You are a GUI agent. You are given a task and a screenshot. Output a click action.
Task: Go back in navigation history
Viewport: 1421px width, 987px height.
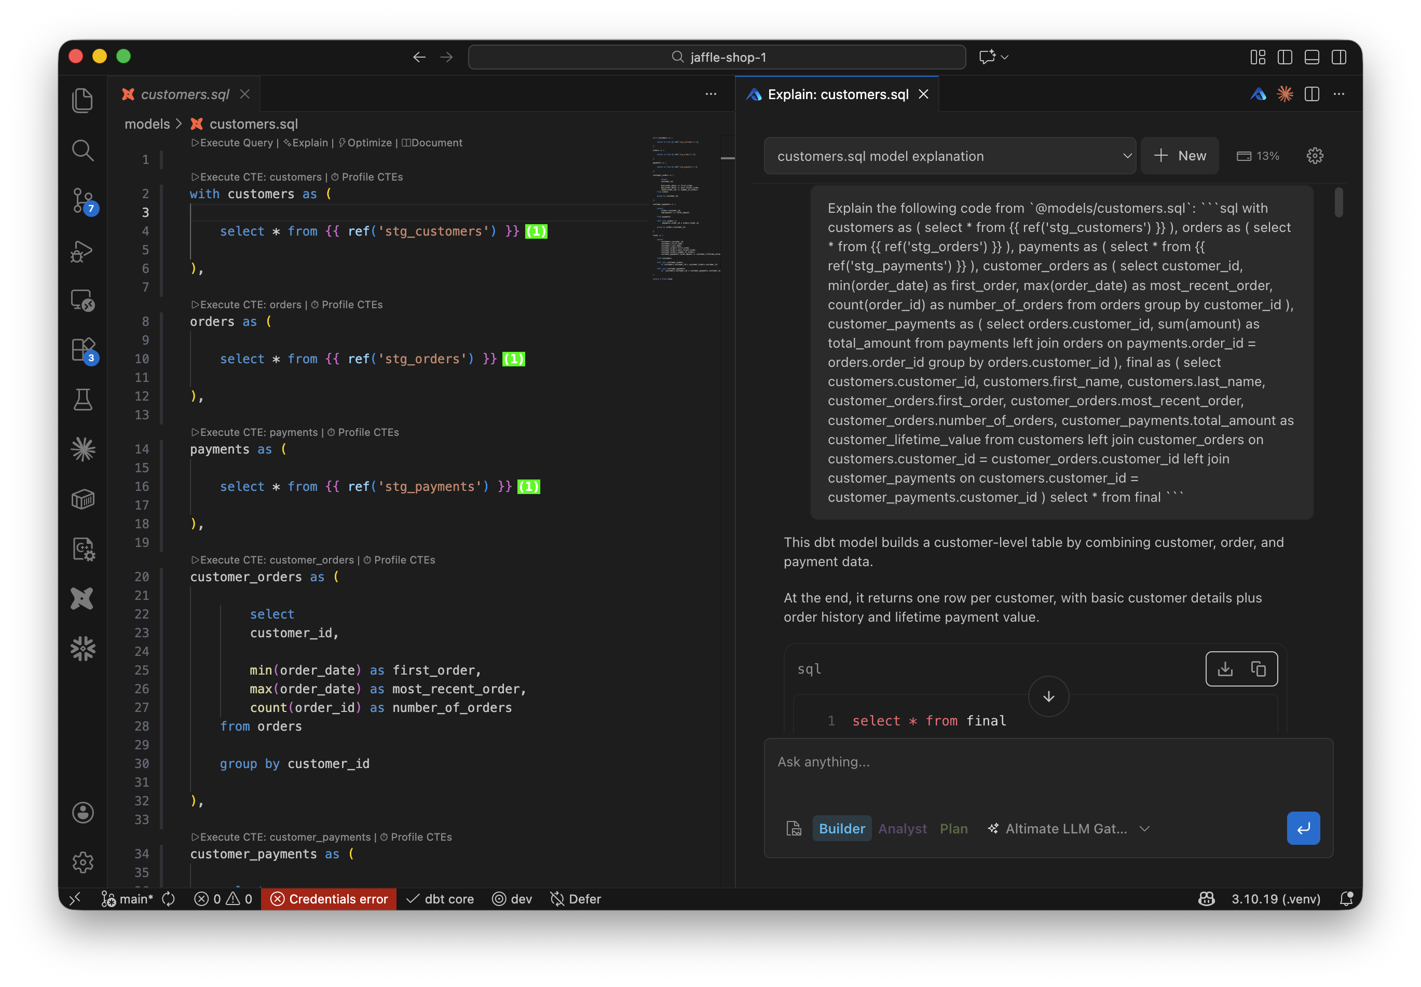tap(419, 57)
